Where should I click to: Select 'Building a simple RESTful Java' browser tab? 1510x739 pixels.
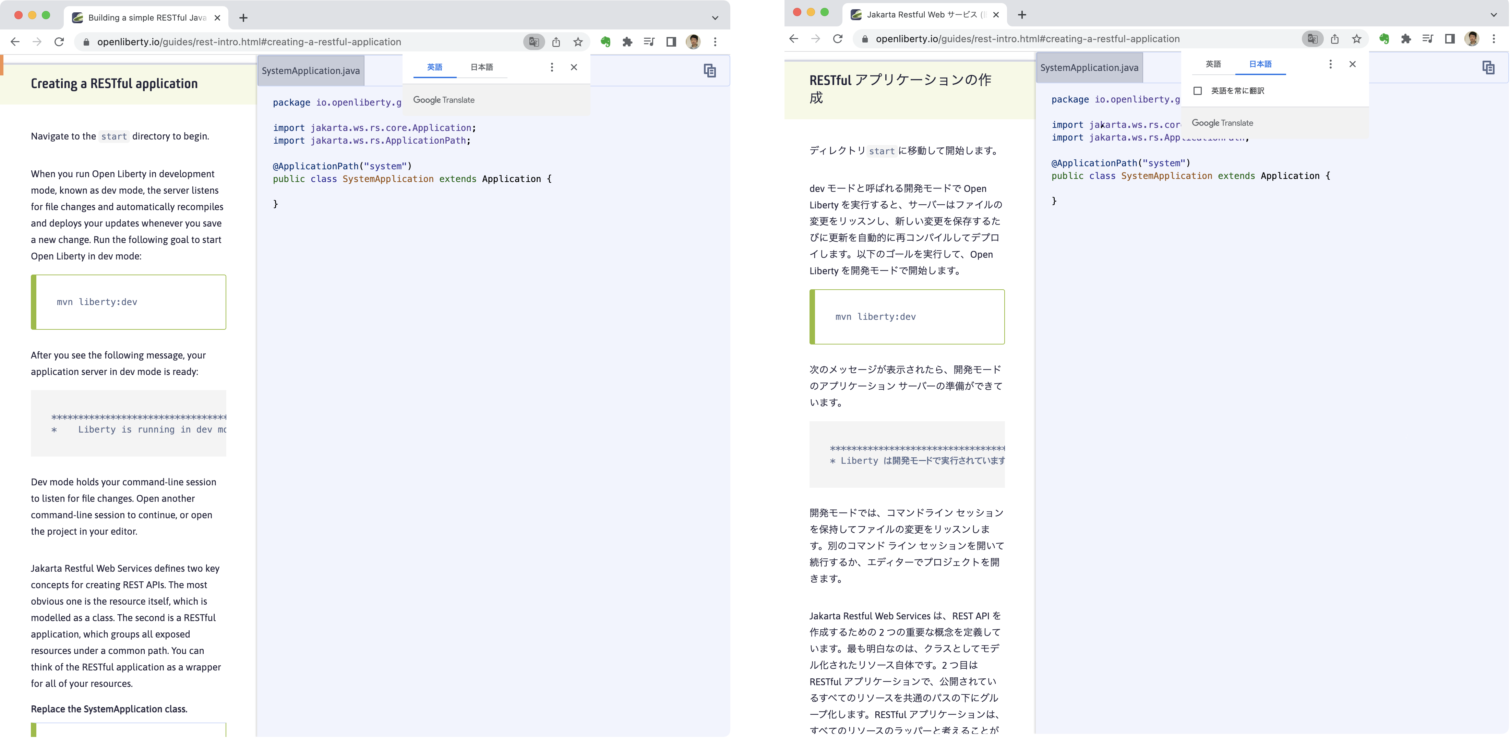click(x=146, y=17)
